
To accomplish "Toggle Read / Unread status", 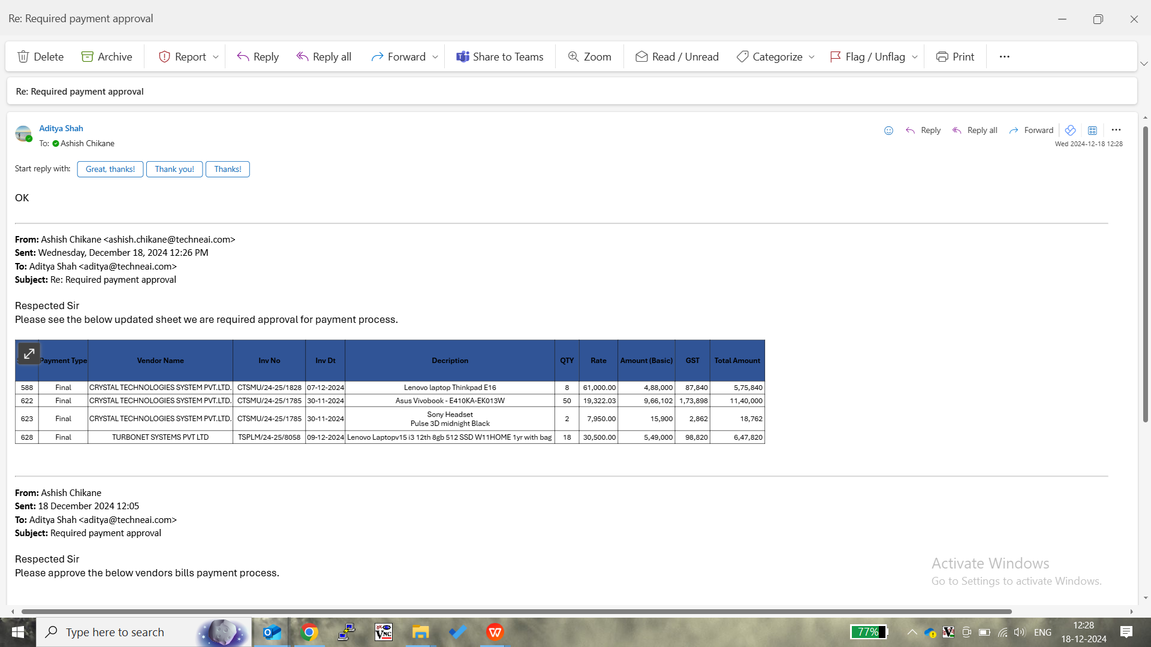I will pos(677,57).
